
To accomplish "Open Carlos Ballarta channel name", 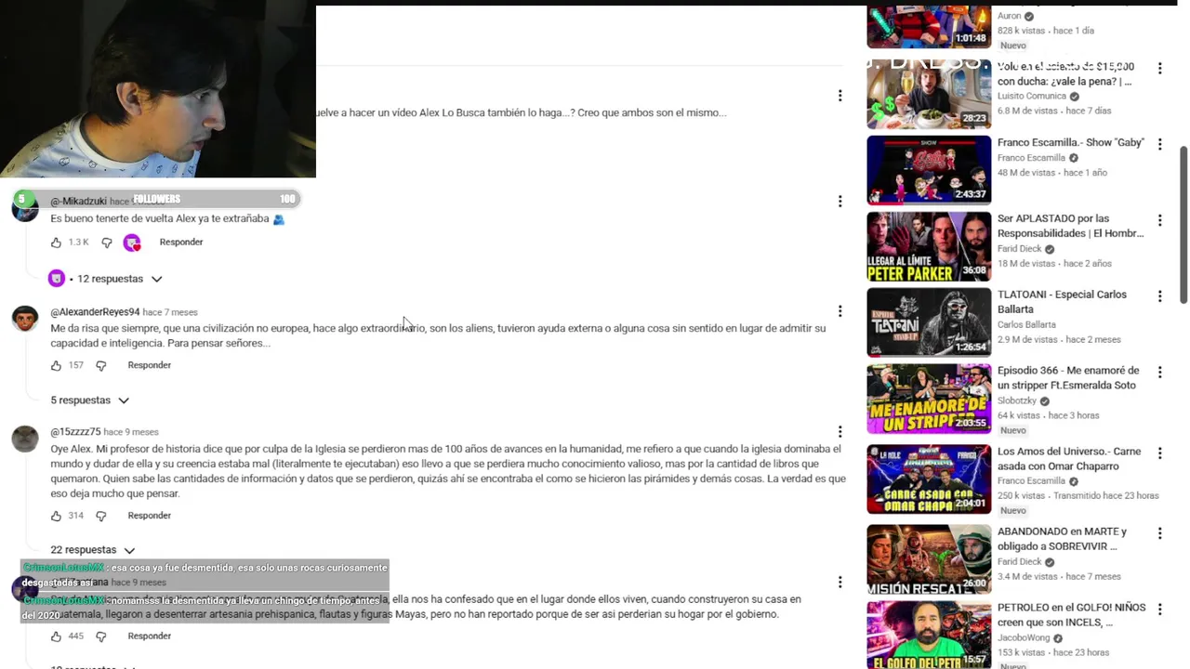I will point(1026,325).
